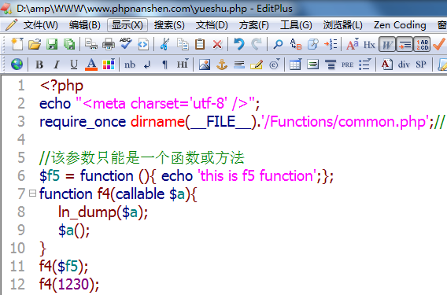Viewport: 447px width, 295px height.
Task: Insert a horizontal rule icon
Action: click(x=239, y=65)
